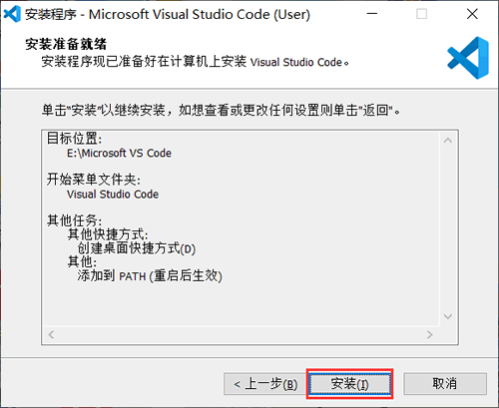This screenshot has width=499, height=408.
Task: Click the 添加到 PATH (重启后生效) line
Action: (150, 276)
